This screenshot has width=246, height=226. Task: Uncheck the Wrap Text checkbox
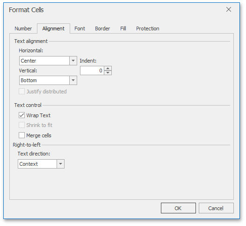(22, 115)
